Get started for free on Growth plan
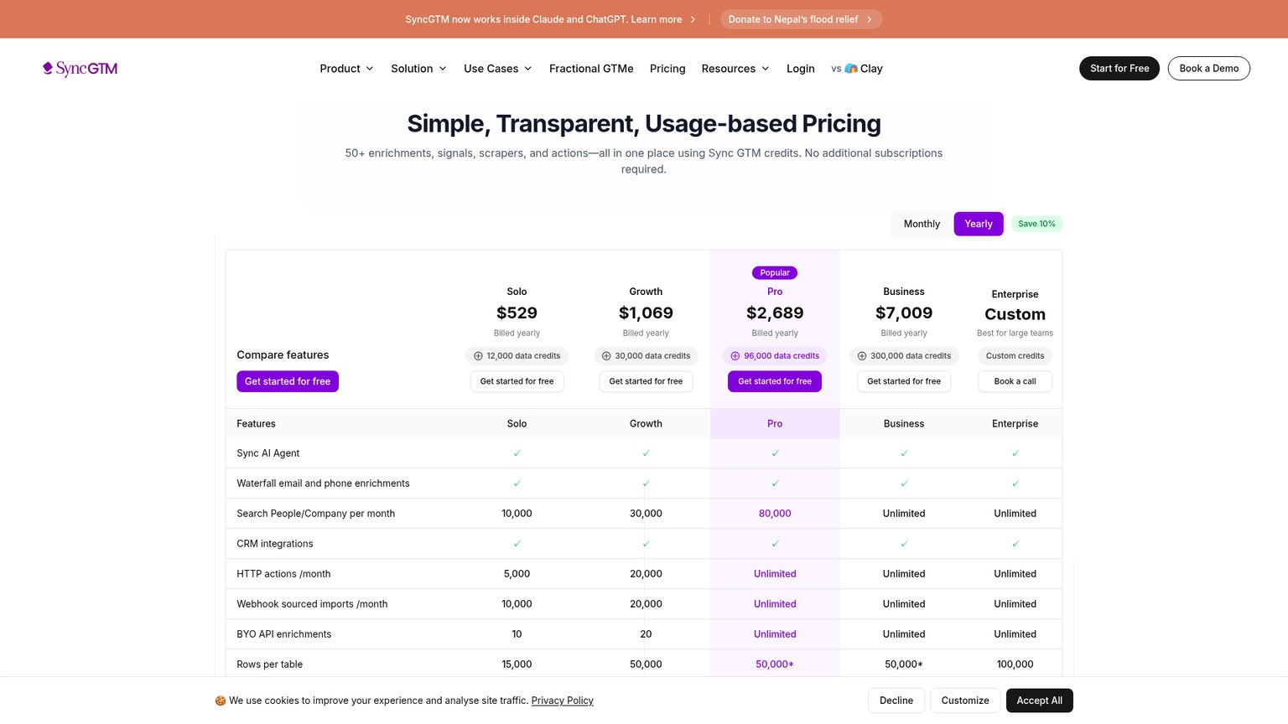This screenshot has width=1288, height=724. pos(646,381)
